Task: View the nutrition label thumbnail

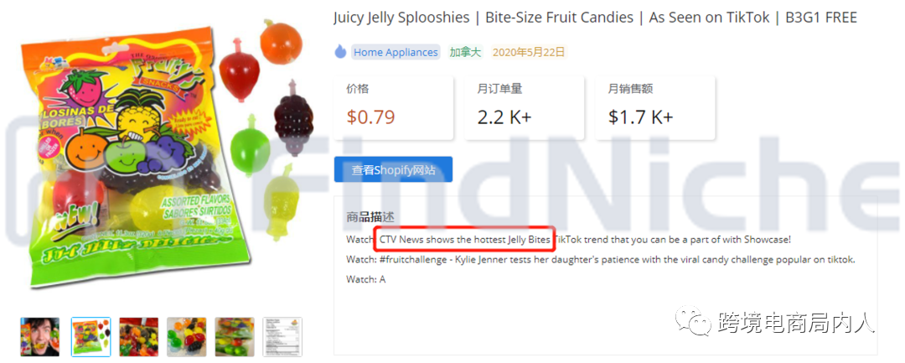Action: (282, 336)
